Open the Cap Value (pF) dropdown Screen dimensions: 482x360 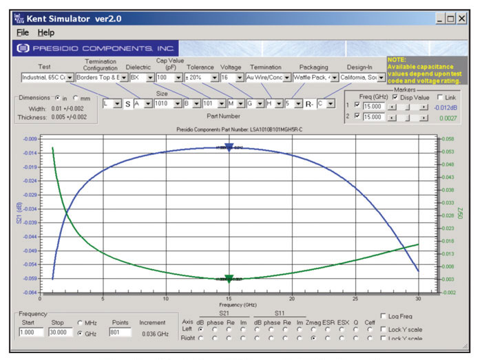tap(178, 78)
